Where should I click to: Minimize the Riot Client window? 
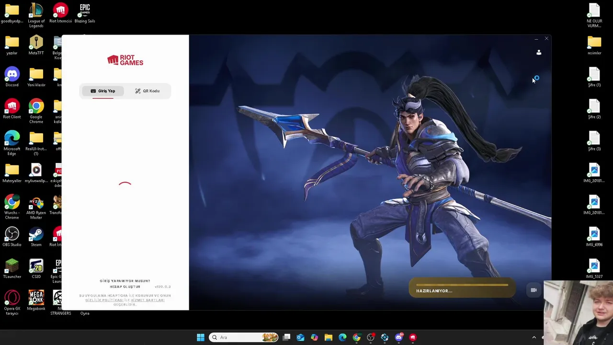pyautogui.click(x=536, y=39)
